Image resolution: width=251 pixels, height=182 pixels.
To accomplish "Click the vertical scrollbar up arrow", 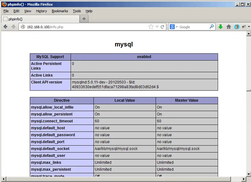I will pyautogui.click(x=248, y=34).
